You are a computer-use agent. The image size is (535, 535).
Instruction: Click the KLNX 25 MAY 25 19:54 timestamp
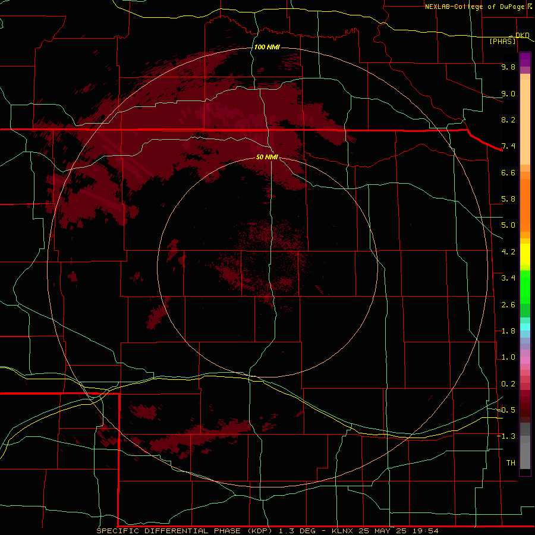385,531
